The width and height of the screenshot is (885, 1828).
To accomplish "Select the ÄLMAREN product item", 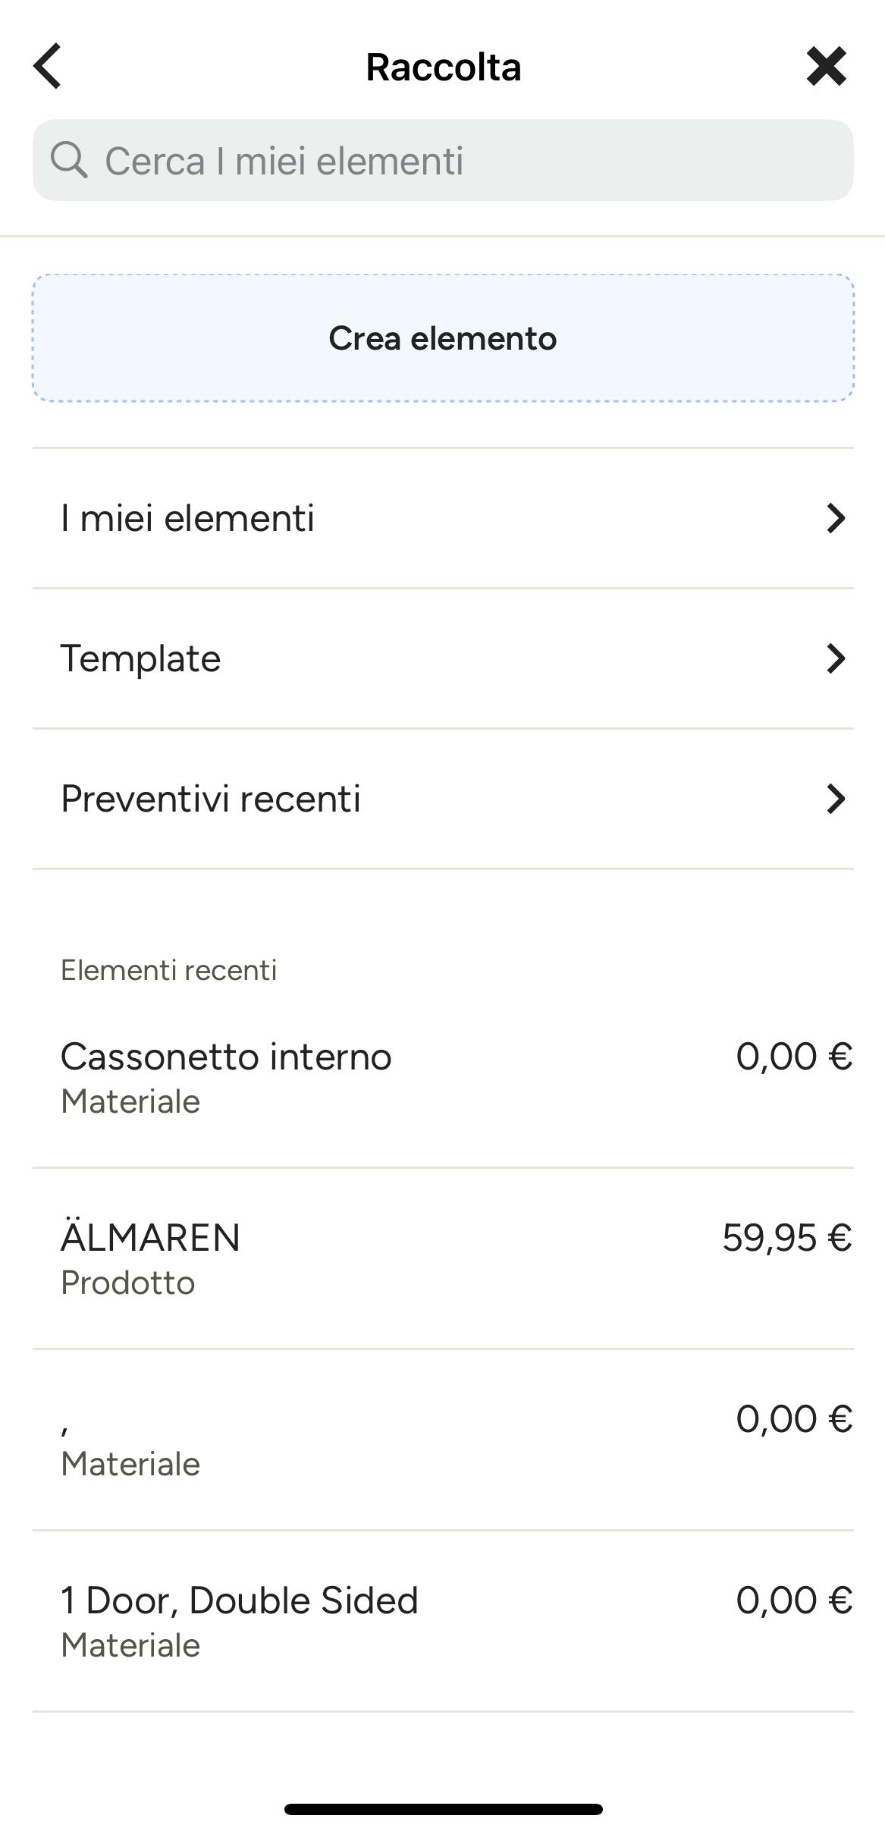I will 443,1259.
